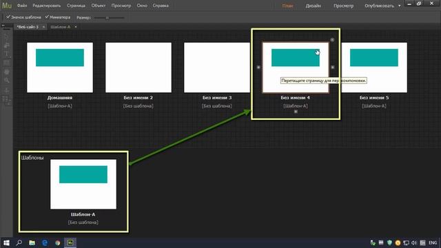Image resolution: width=441 pixels, height=248 pixels.
Task: Select the Без имени 2 page thumbnail
Action: click(139, 68)
